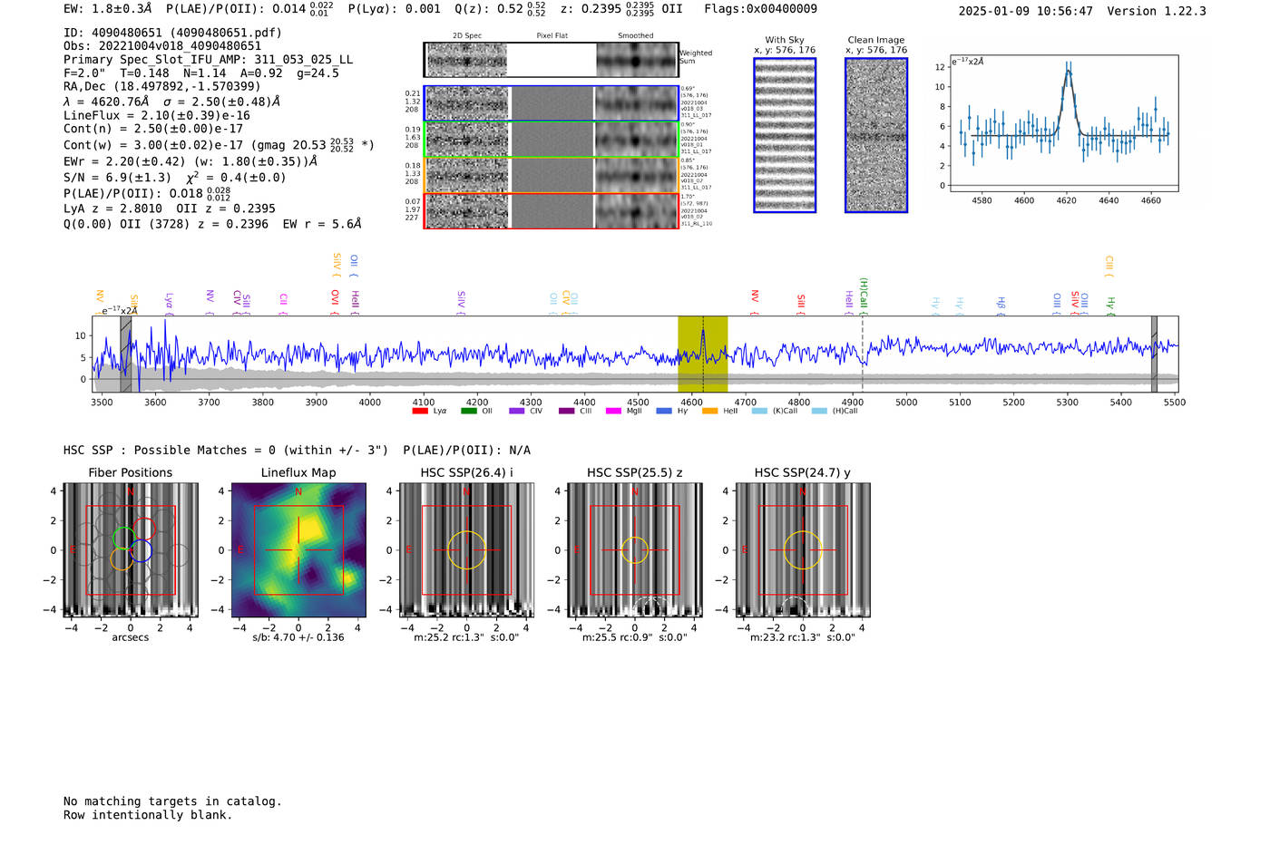1270x864 pixels.
Task: Click the HSC SSP Possible Matches heading
Action: click(297, 451)
